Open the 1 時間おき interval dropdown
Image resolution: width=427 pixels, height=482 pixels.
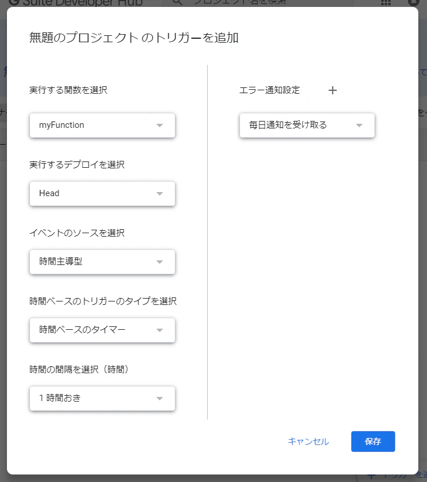click(x=102, y=398)
